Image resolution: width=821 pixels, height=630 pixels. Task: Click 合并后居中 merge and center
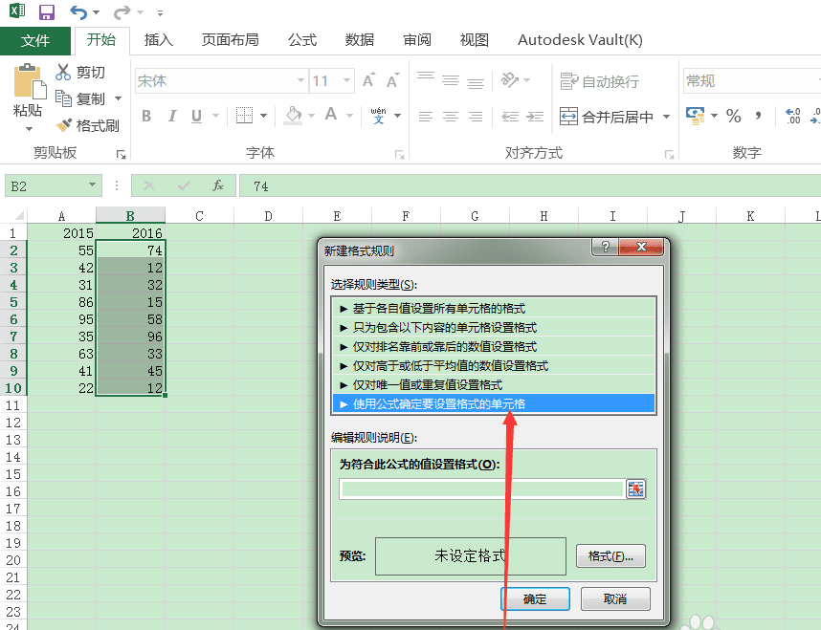click(607, 117)
